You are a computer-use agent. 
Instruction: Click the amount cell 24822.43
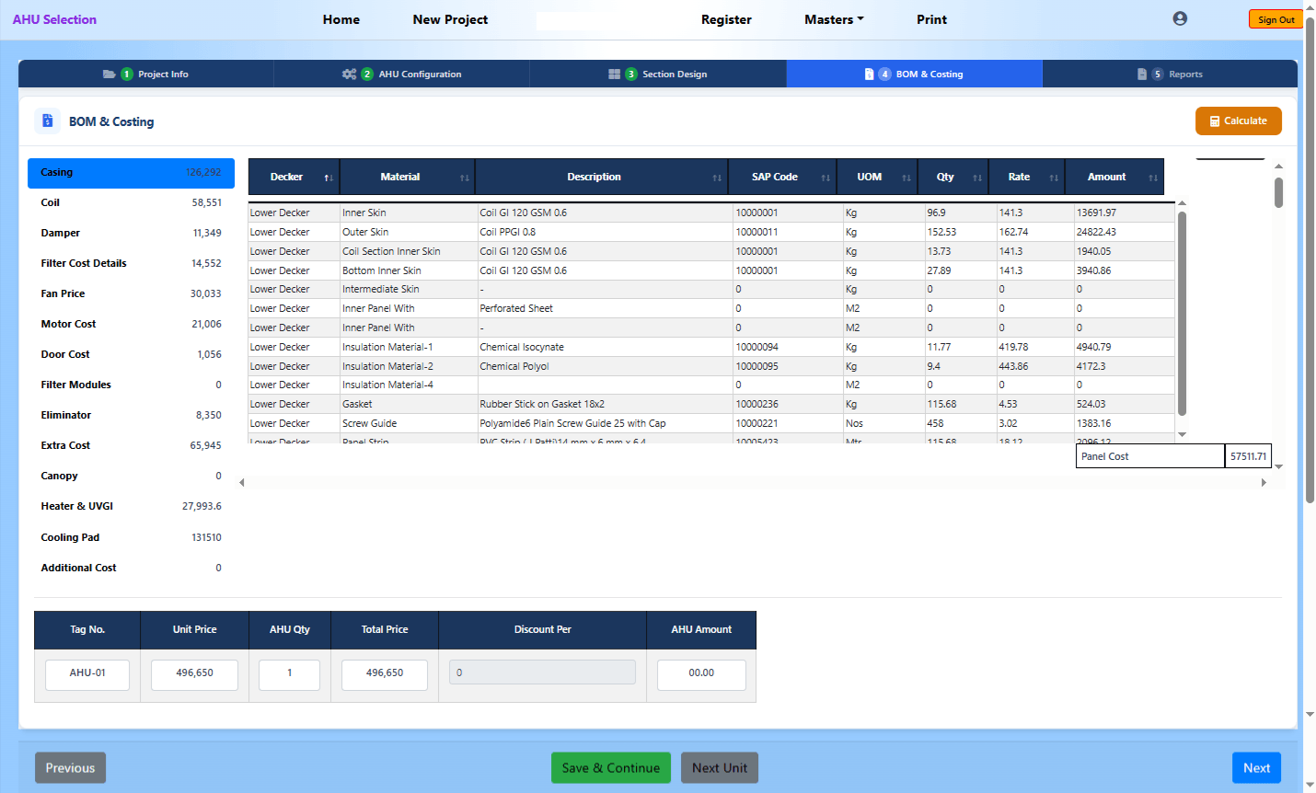tap(1124, 233)
